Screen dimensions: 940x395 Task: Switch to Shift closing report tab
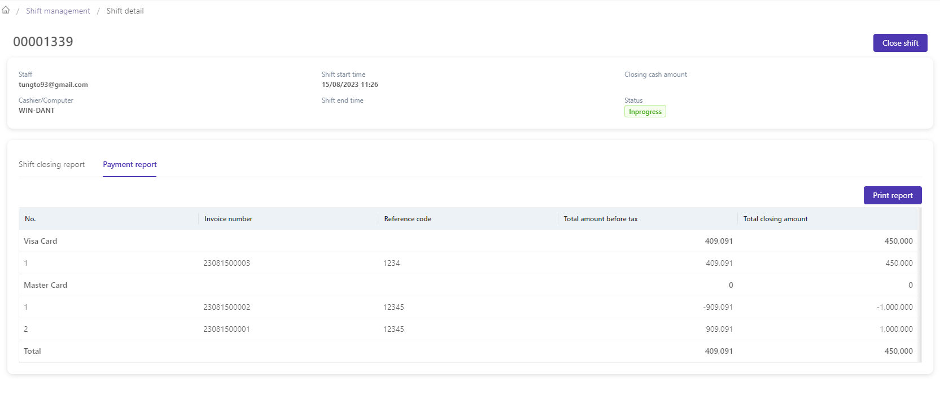(51, 164)
